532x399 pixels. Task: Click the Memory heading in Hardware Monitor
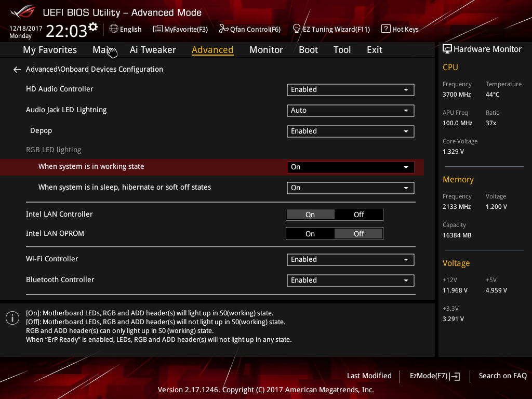458,179
